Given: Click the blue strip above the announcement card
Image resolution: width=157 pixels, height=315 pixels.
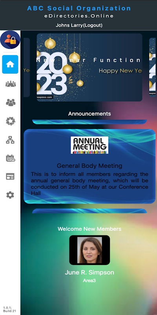Looking at the screenshot, I should click(x=89, y=122).
